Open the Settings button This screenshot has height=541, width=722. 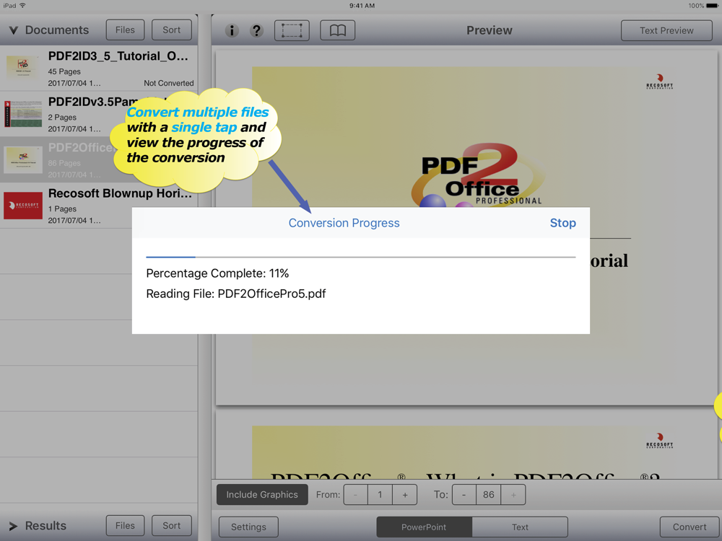[248, 527]
